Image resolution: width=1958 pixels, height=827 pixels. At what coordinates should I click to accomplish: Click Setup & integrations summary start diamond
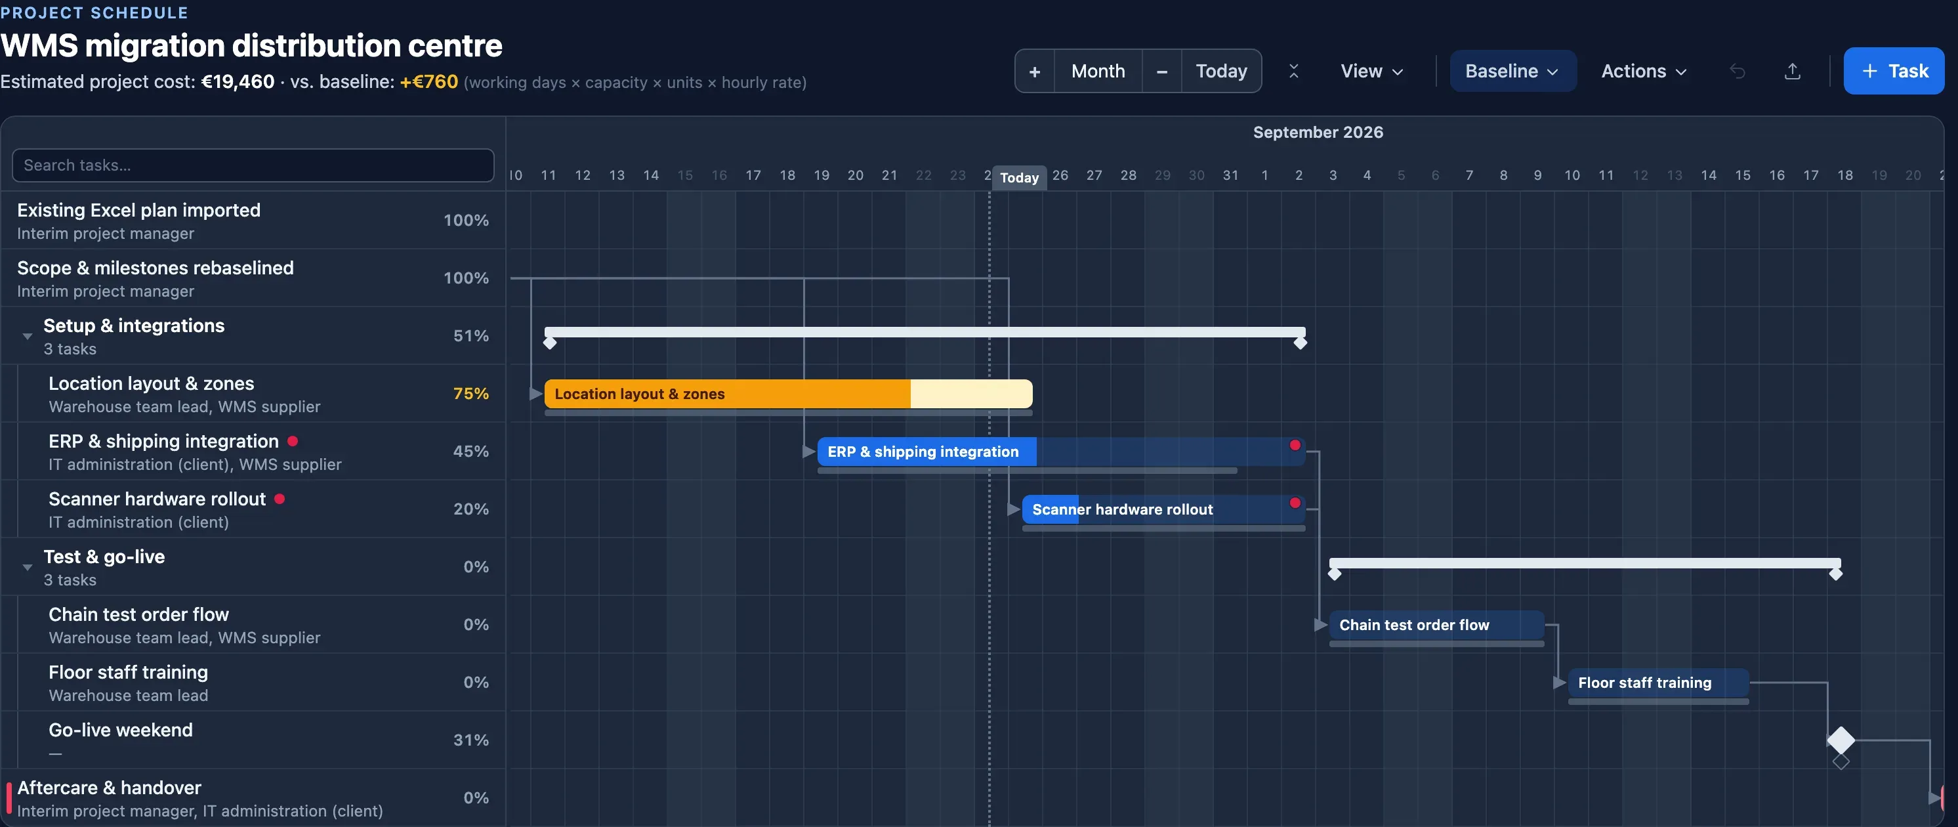point(551,343)
